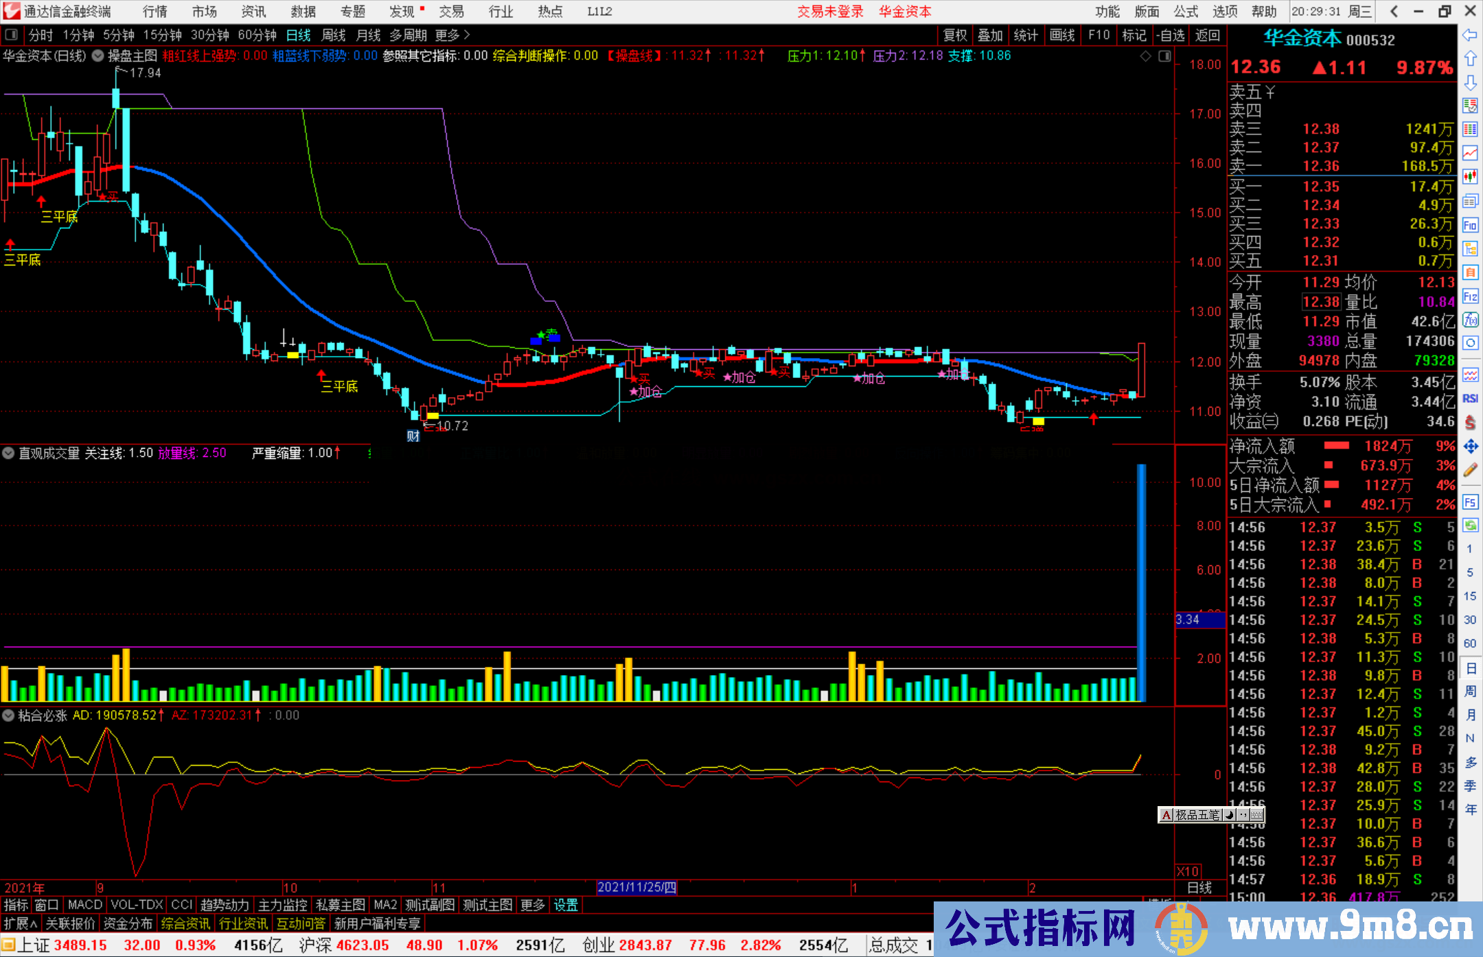This screenshot has width=1483, height=957.
Task: Click the back arrow icon in right sidebar
Action: coord(1470,35)
